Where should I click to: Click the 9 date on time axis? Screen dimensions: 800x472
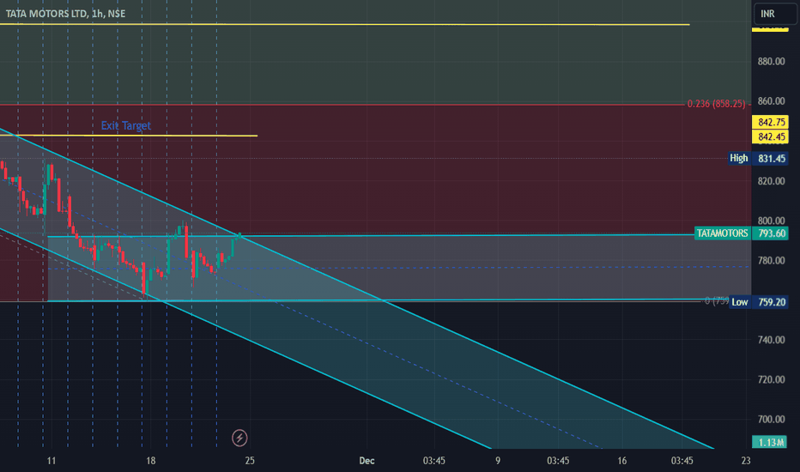coord(498,461)
